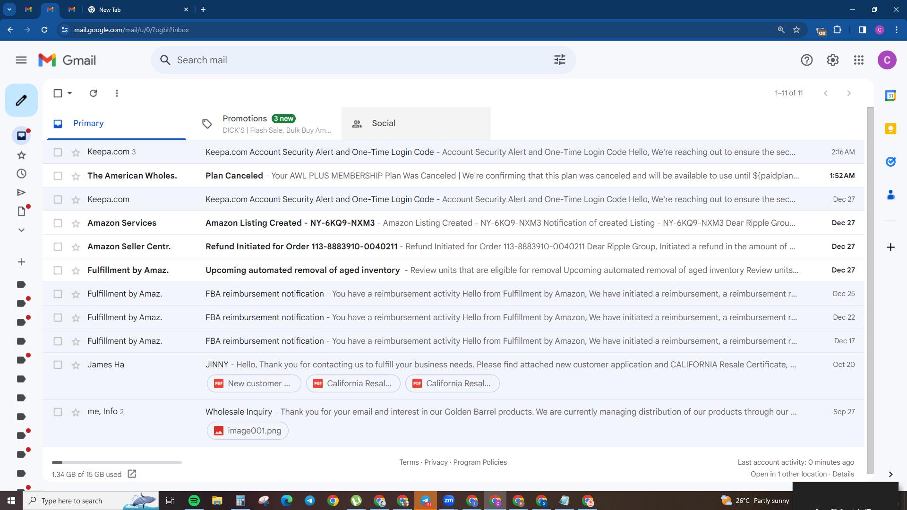The height and width of the screenshot is (510, 907).
Task: Star the Upcoming automated removal email
Action: click(76, 270)
